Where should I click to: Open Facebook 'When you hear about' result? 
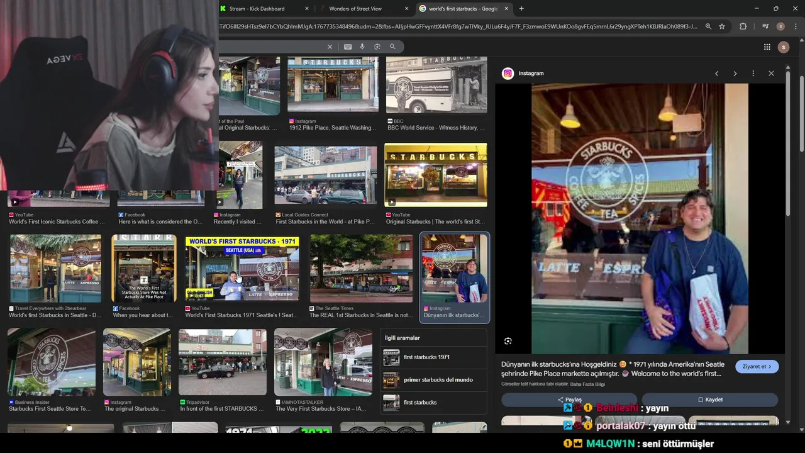pyautogui.click(x=143, y=277)
